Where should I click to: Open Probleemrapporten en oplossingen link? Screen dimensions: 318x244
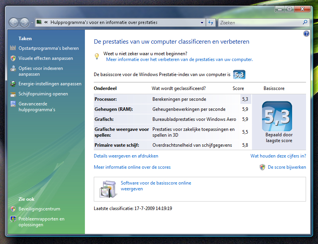coord(41,222)
